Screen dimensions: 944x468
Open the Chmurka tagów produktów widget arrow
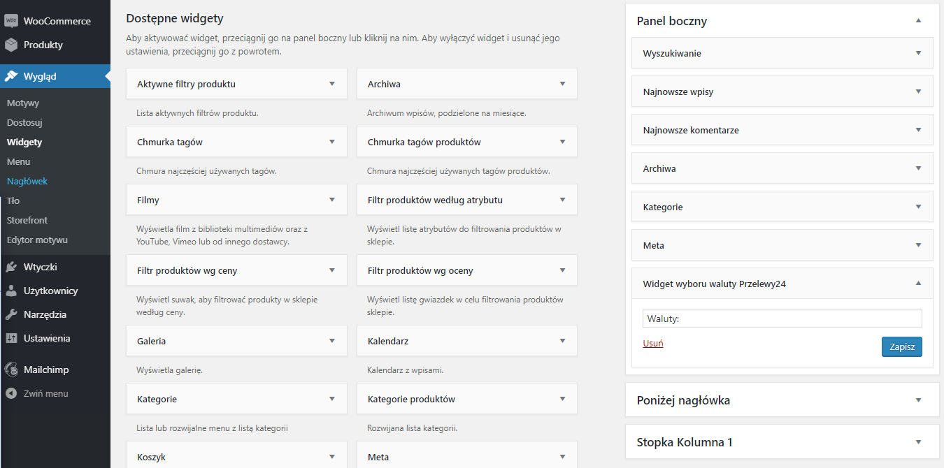click(562, 142)
